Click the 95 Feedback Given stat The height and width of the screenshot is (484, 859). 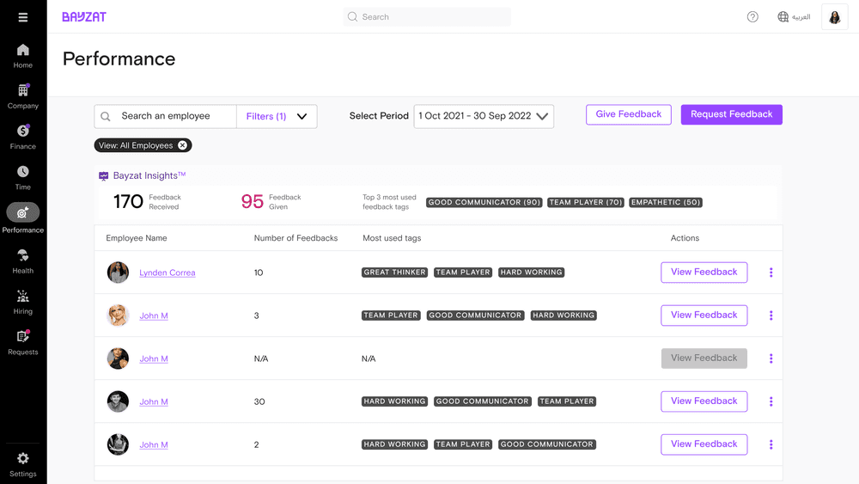click(271, 202)
